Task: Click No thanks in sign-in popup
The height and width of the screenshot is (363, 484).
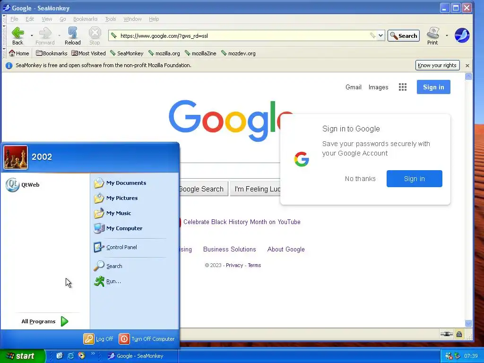Action: coord(360,179)
